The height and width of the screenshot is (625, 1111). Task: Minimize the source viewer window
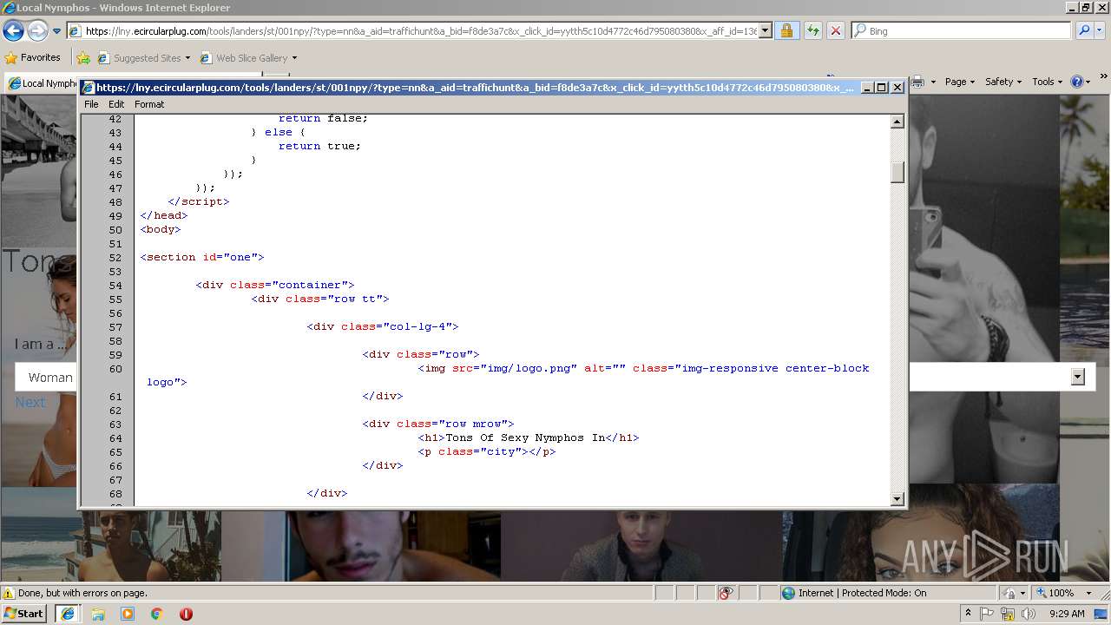pos(867,88)
